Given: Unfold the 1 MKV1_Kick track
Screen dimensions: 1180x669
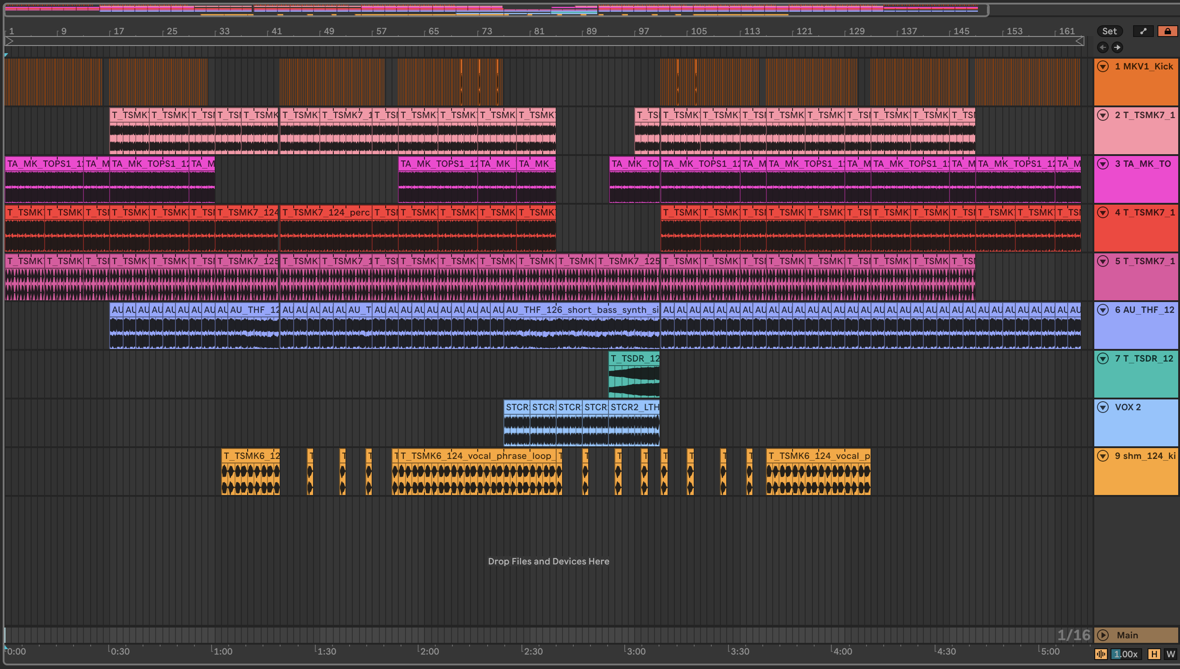Looking at the screenshot, I should pos(1103,66).
